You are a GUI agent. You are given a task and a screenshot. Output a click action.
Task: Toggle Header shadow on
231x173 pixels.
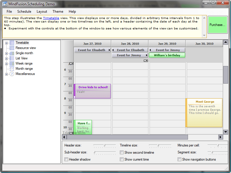point(66,159)
